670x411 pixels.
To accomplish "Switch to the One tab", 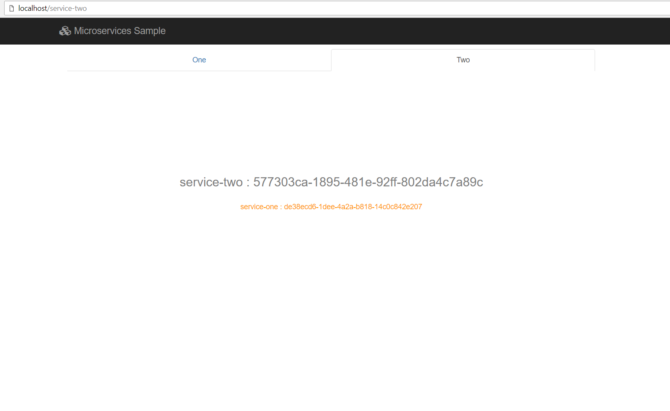I will coord(199,60).
